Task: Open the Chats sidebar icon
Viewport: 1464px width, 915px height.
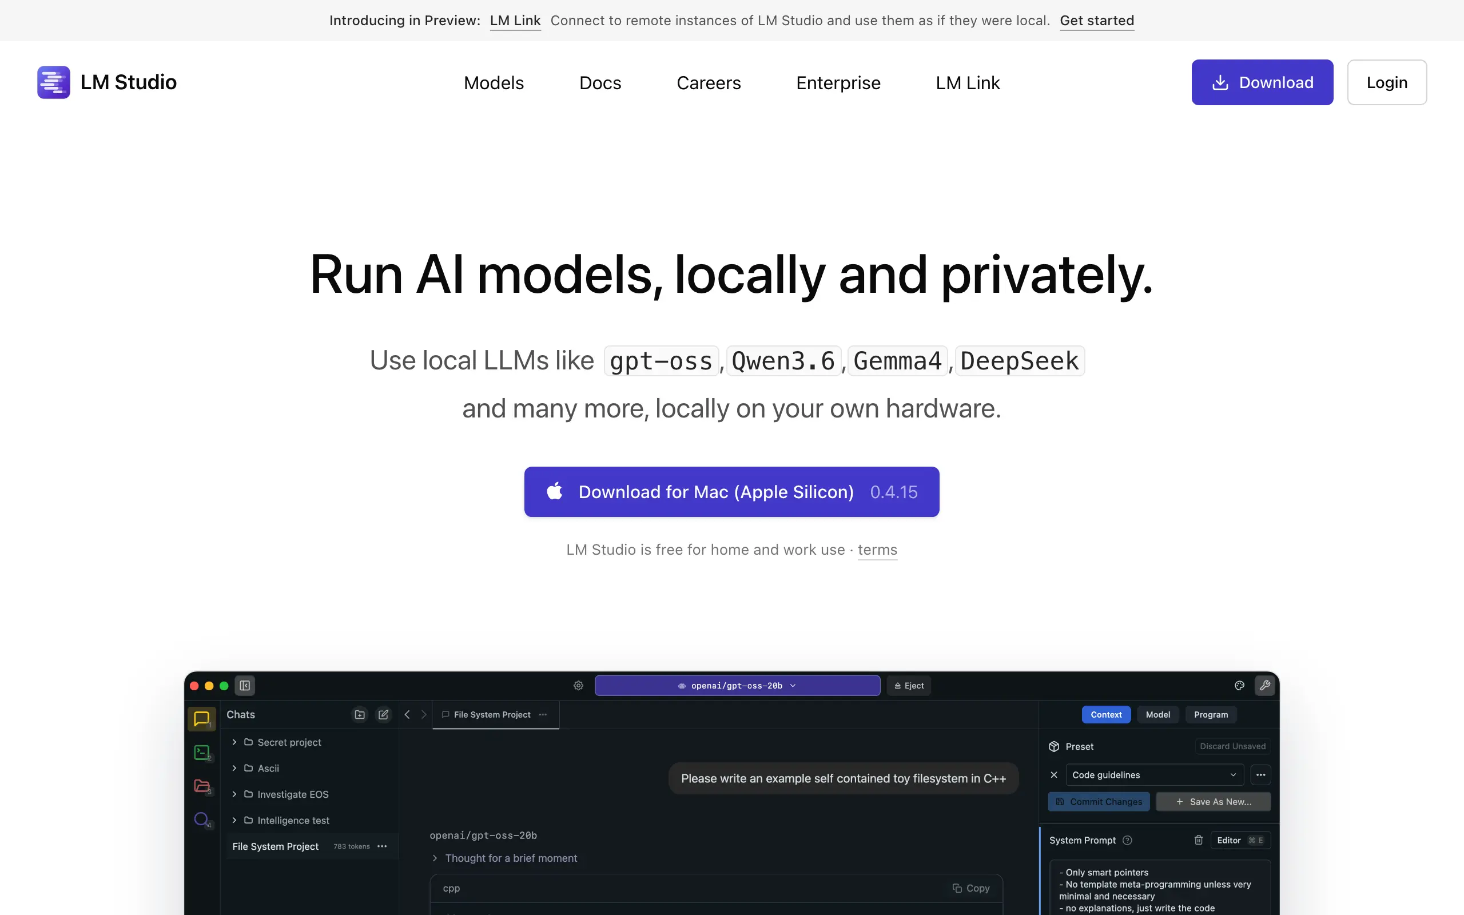Action: pyautogui.click(x=201, y=719)
